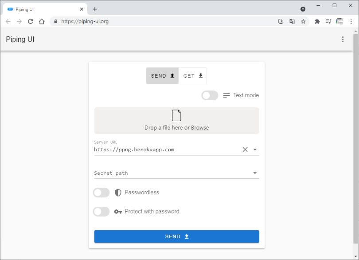Enable the Text mode switch

tap(210, 95)
